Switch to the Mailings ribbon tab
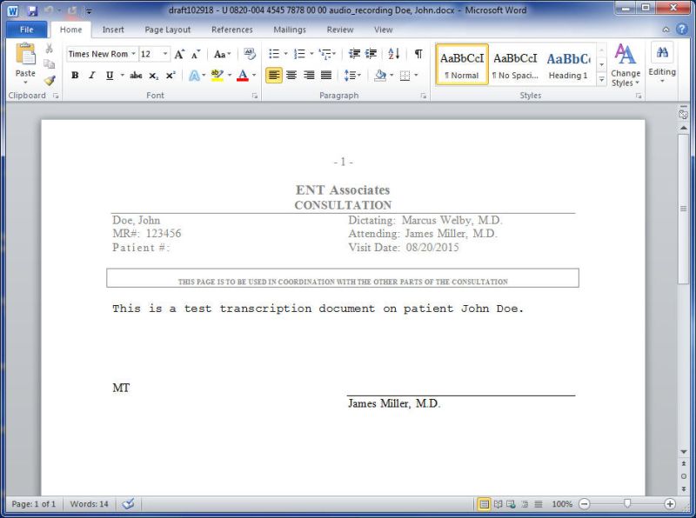 289,29
